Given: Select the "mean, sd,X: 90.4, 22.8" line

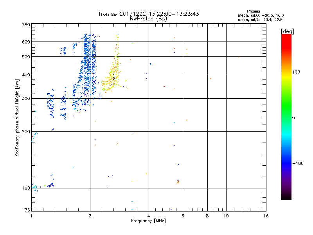Looking at the screenshot, I should click(260, 20).
